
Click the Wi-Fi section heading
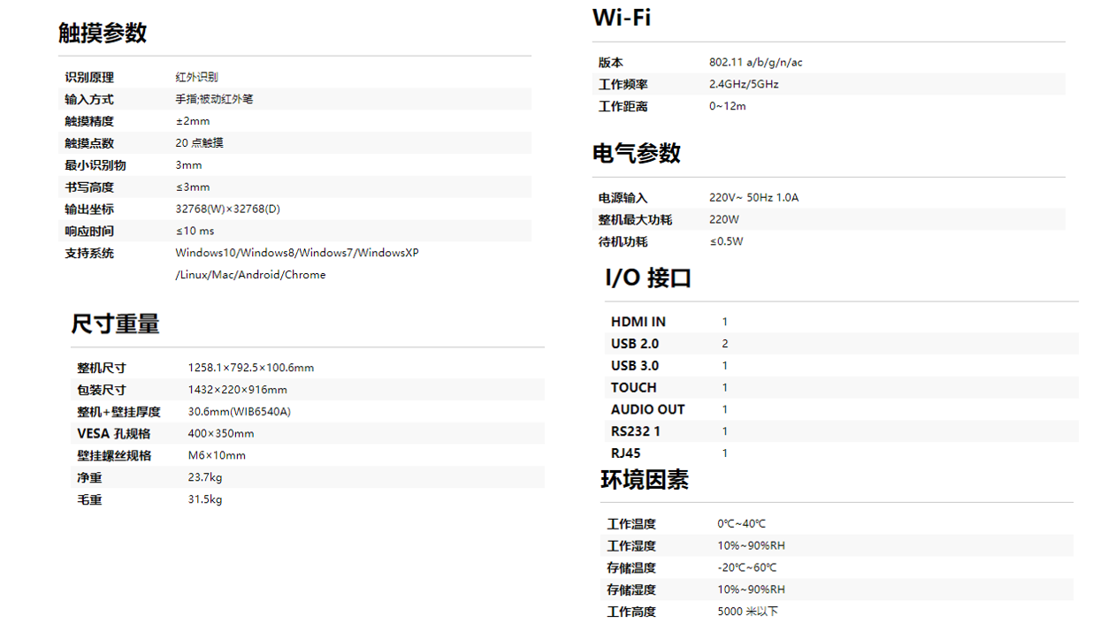pos(622,17)
